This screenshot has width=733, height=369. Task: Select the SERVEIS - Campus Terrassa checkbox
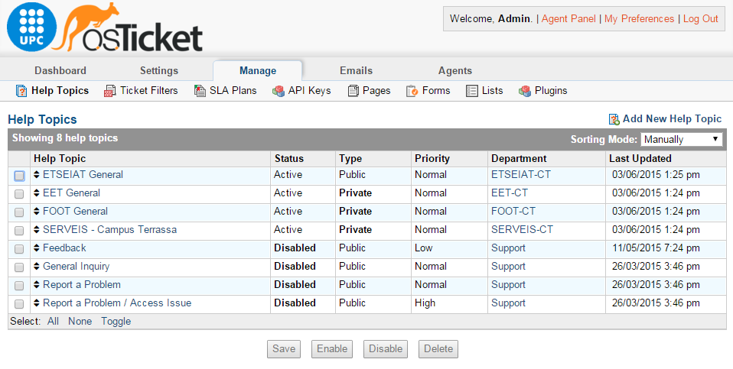[x=19, y=231]
